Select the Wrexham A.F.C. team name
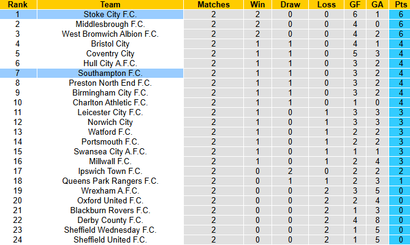This screenshot has width=410, height=245. [110, 190]
